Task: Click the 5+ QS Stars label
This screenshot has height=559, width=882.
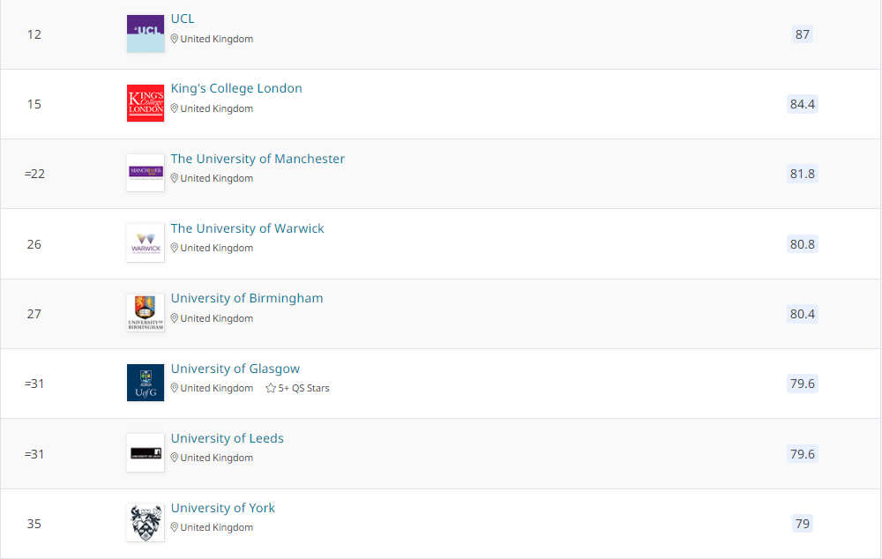Action: click(303, 388)
